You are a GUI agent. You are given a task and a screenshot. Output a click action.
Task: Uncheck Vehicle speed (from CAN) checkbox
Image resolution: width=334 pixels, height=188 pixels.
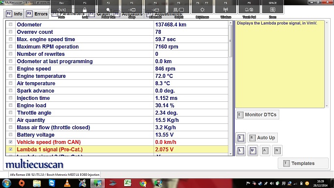10,142
